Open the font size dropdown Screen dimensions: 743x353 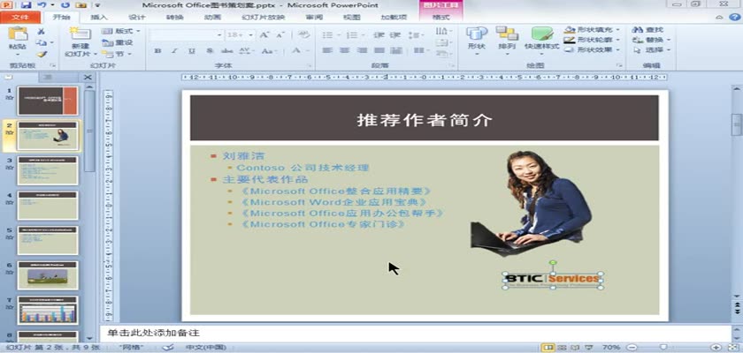tap(251, 35)
